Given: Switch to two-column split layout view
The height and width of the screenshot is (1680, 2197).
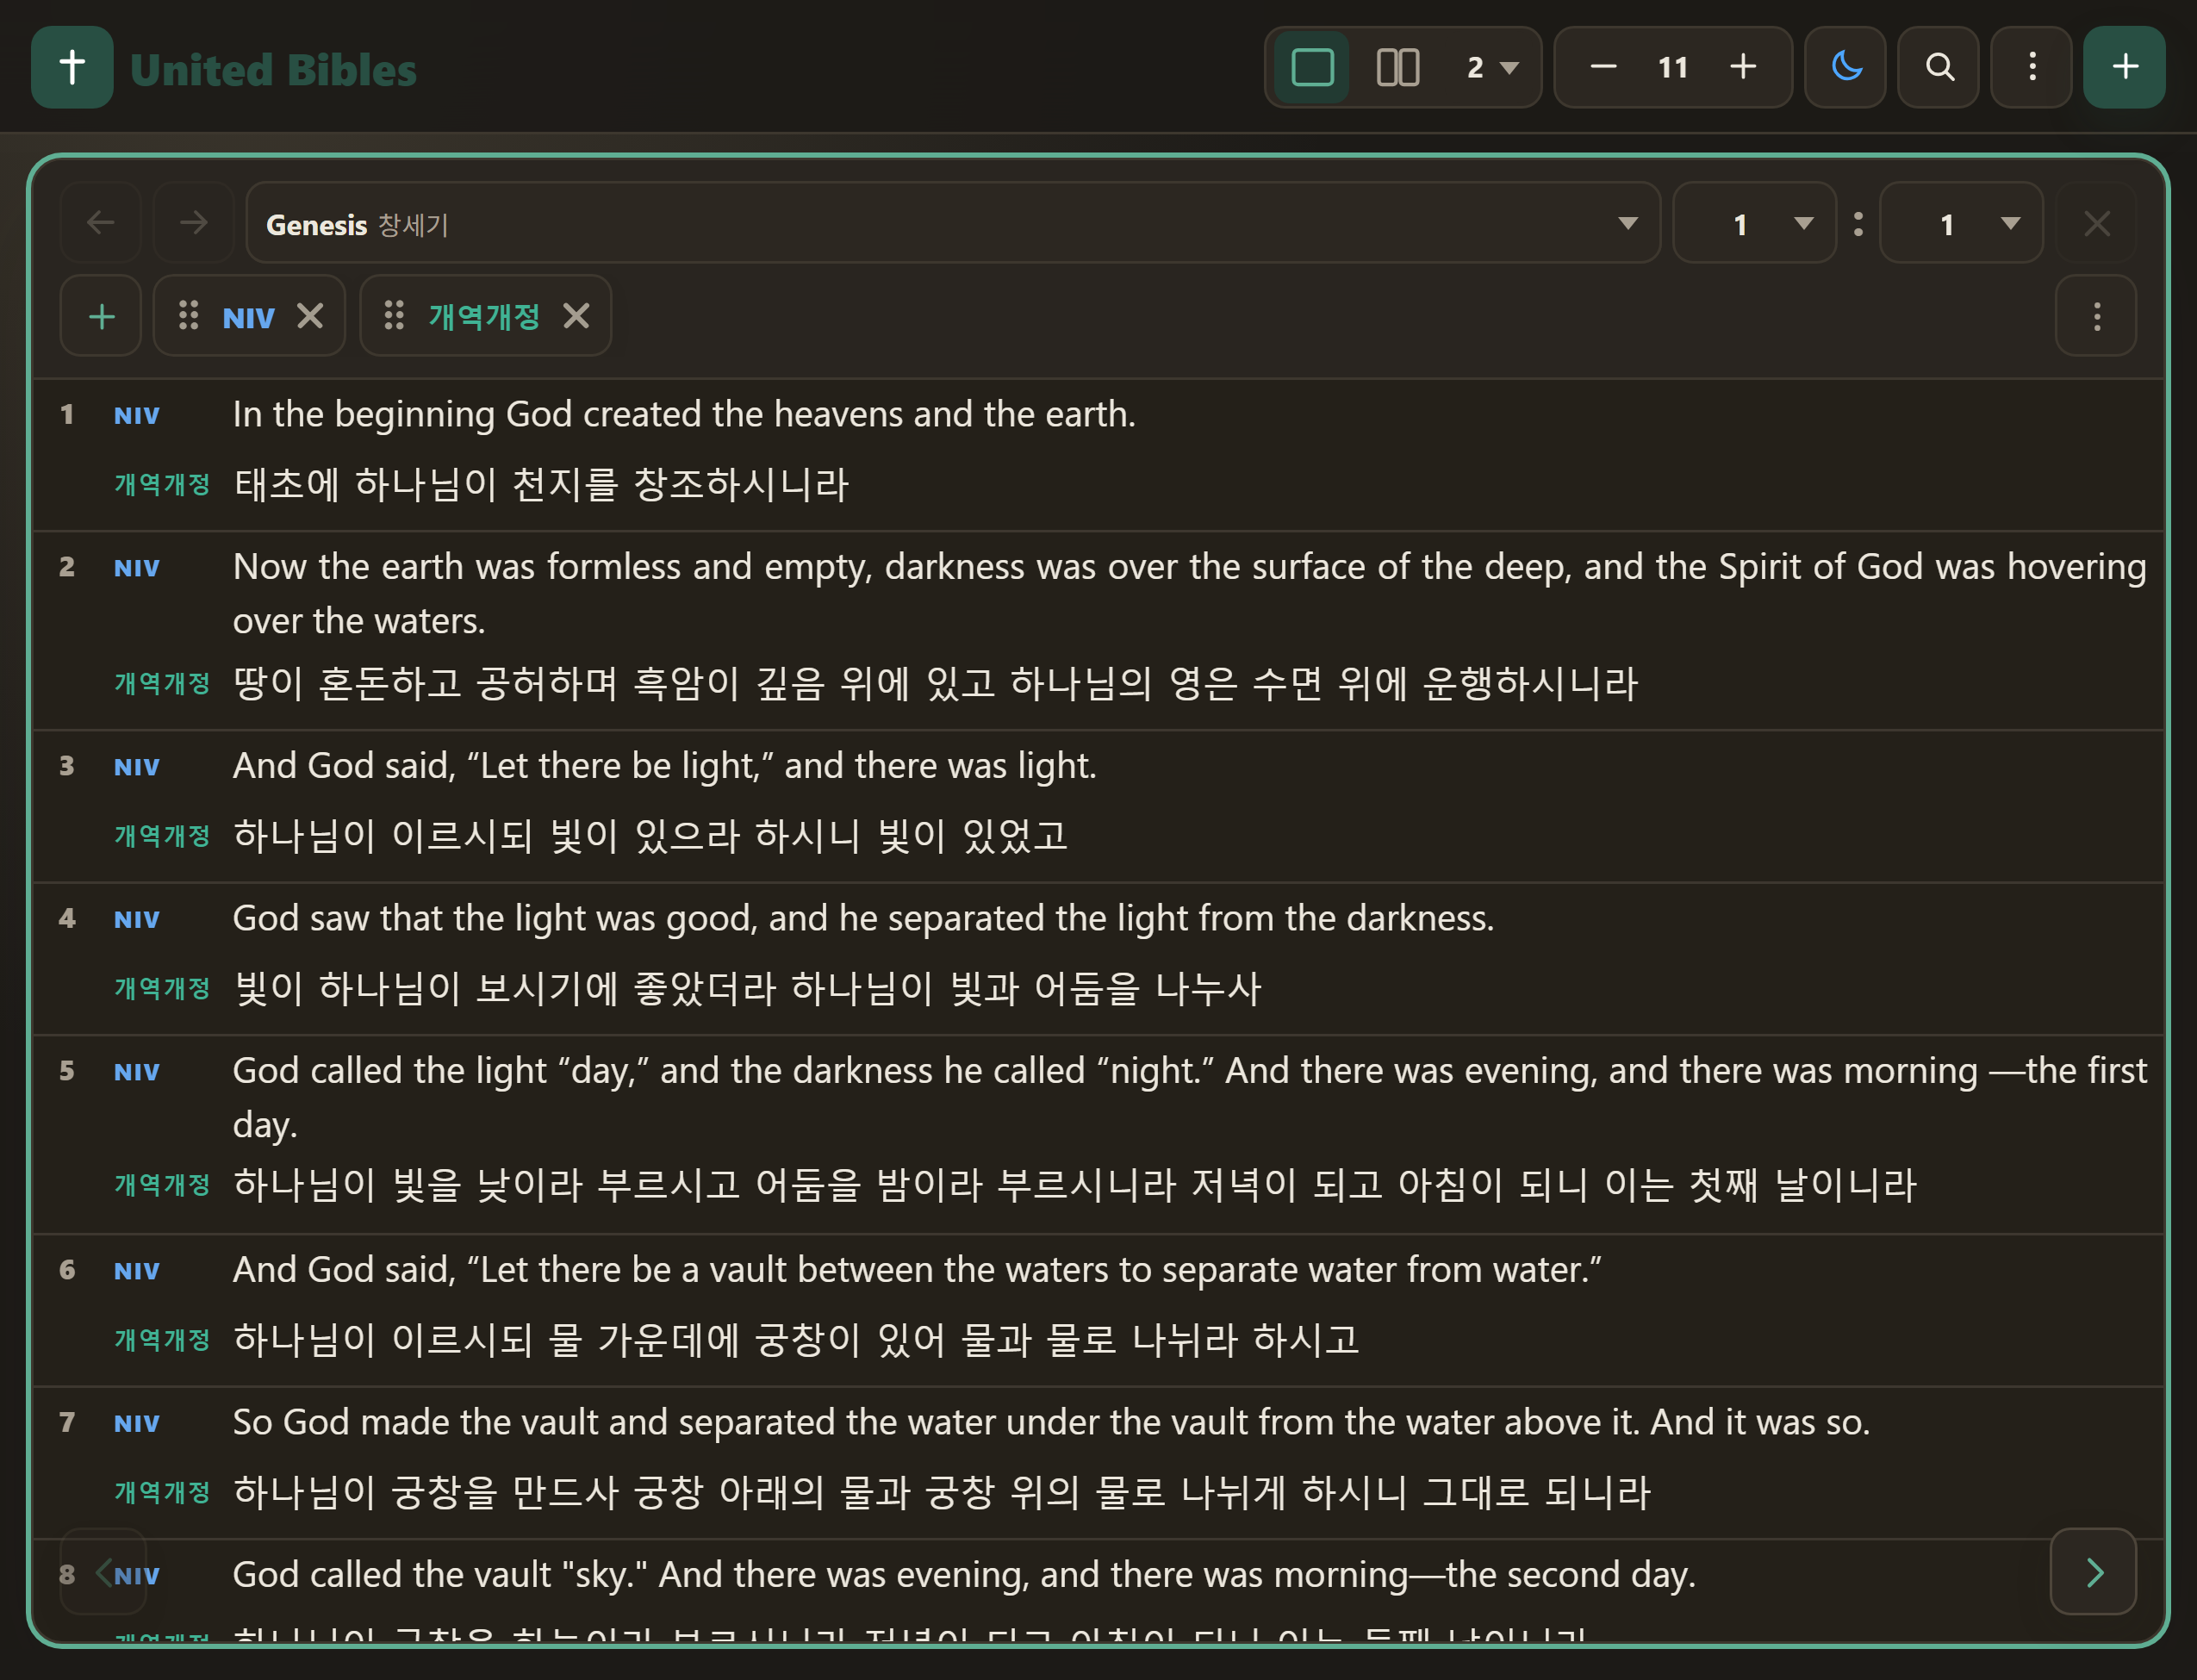Looking at the screenshot, I should click(x=1397, y=67).
